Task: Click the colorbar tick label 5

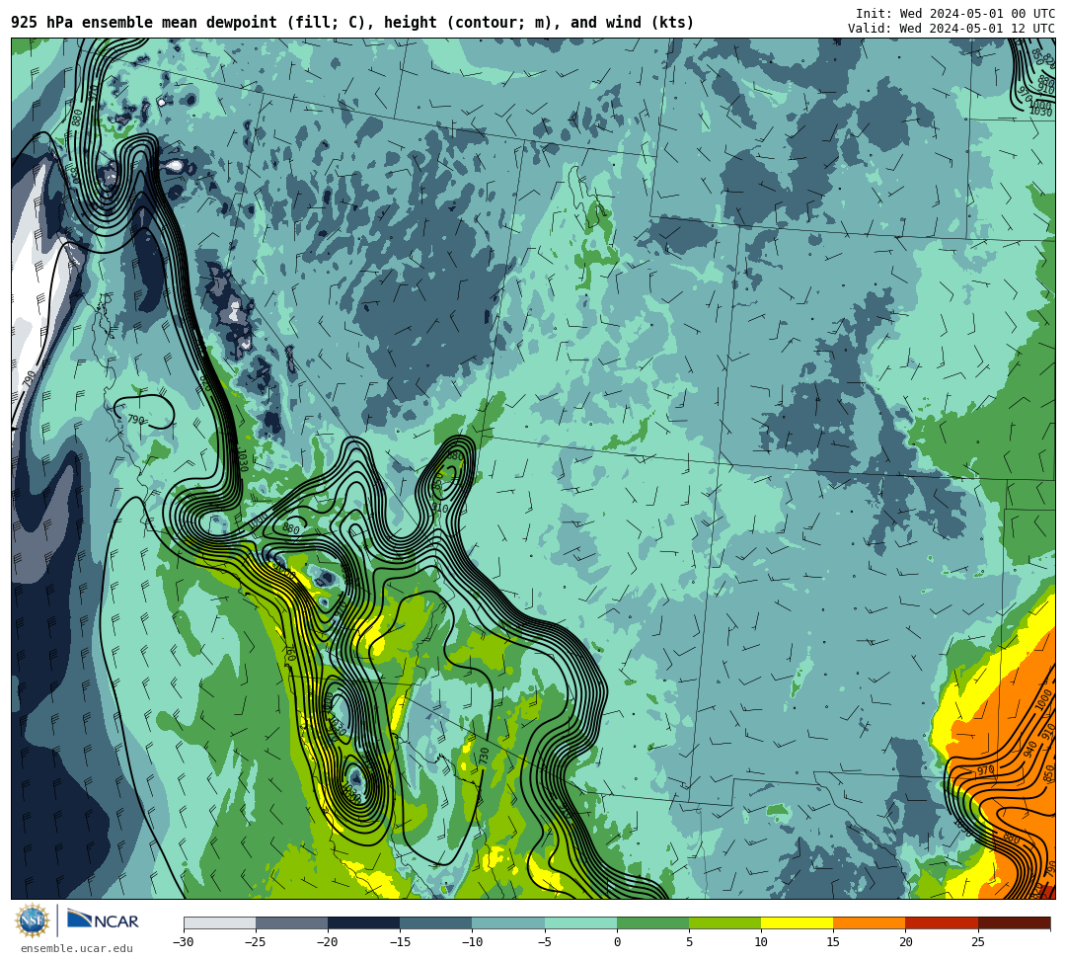Action: click(x=689, y=942)
